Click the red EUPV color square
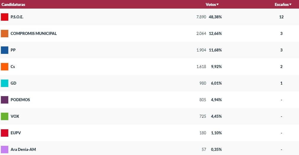The width and height of the screenshot is (299, 155). pyautogui.click(x=4, y=133)
